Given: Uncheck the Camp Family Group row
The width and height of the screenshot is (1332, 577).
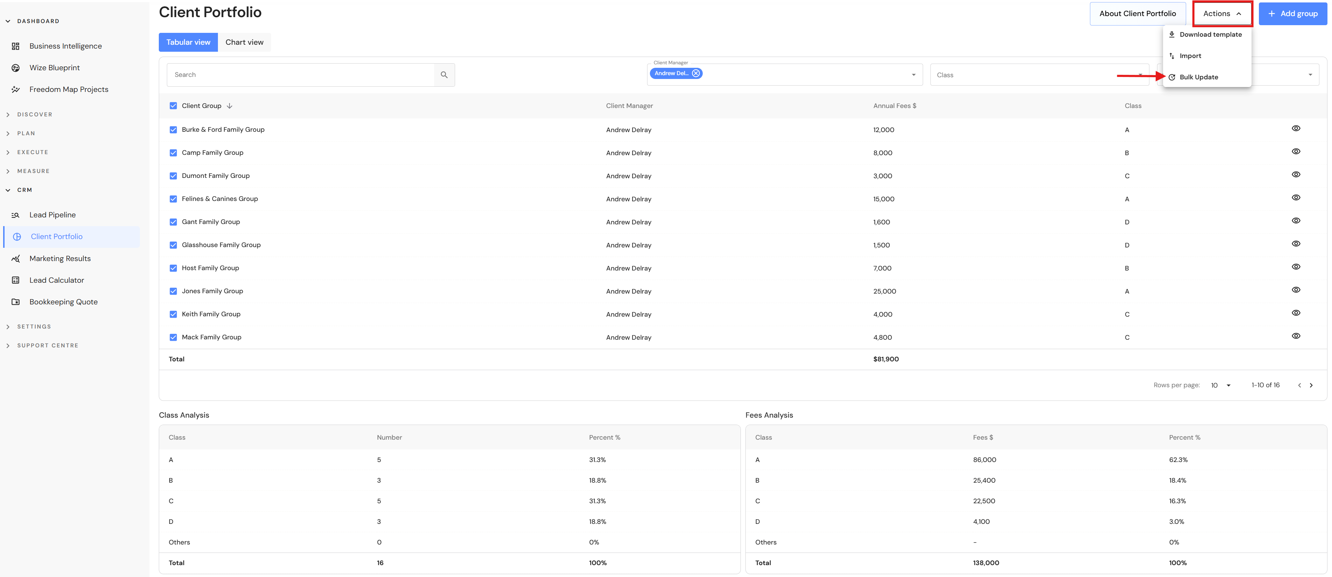Looking at the screenshot, I should click(x=173, y=153).
